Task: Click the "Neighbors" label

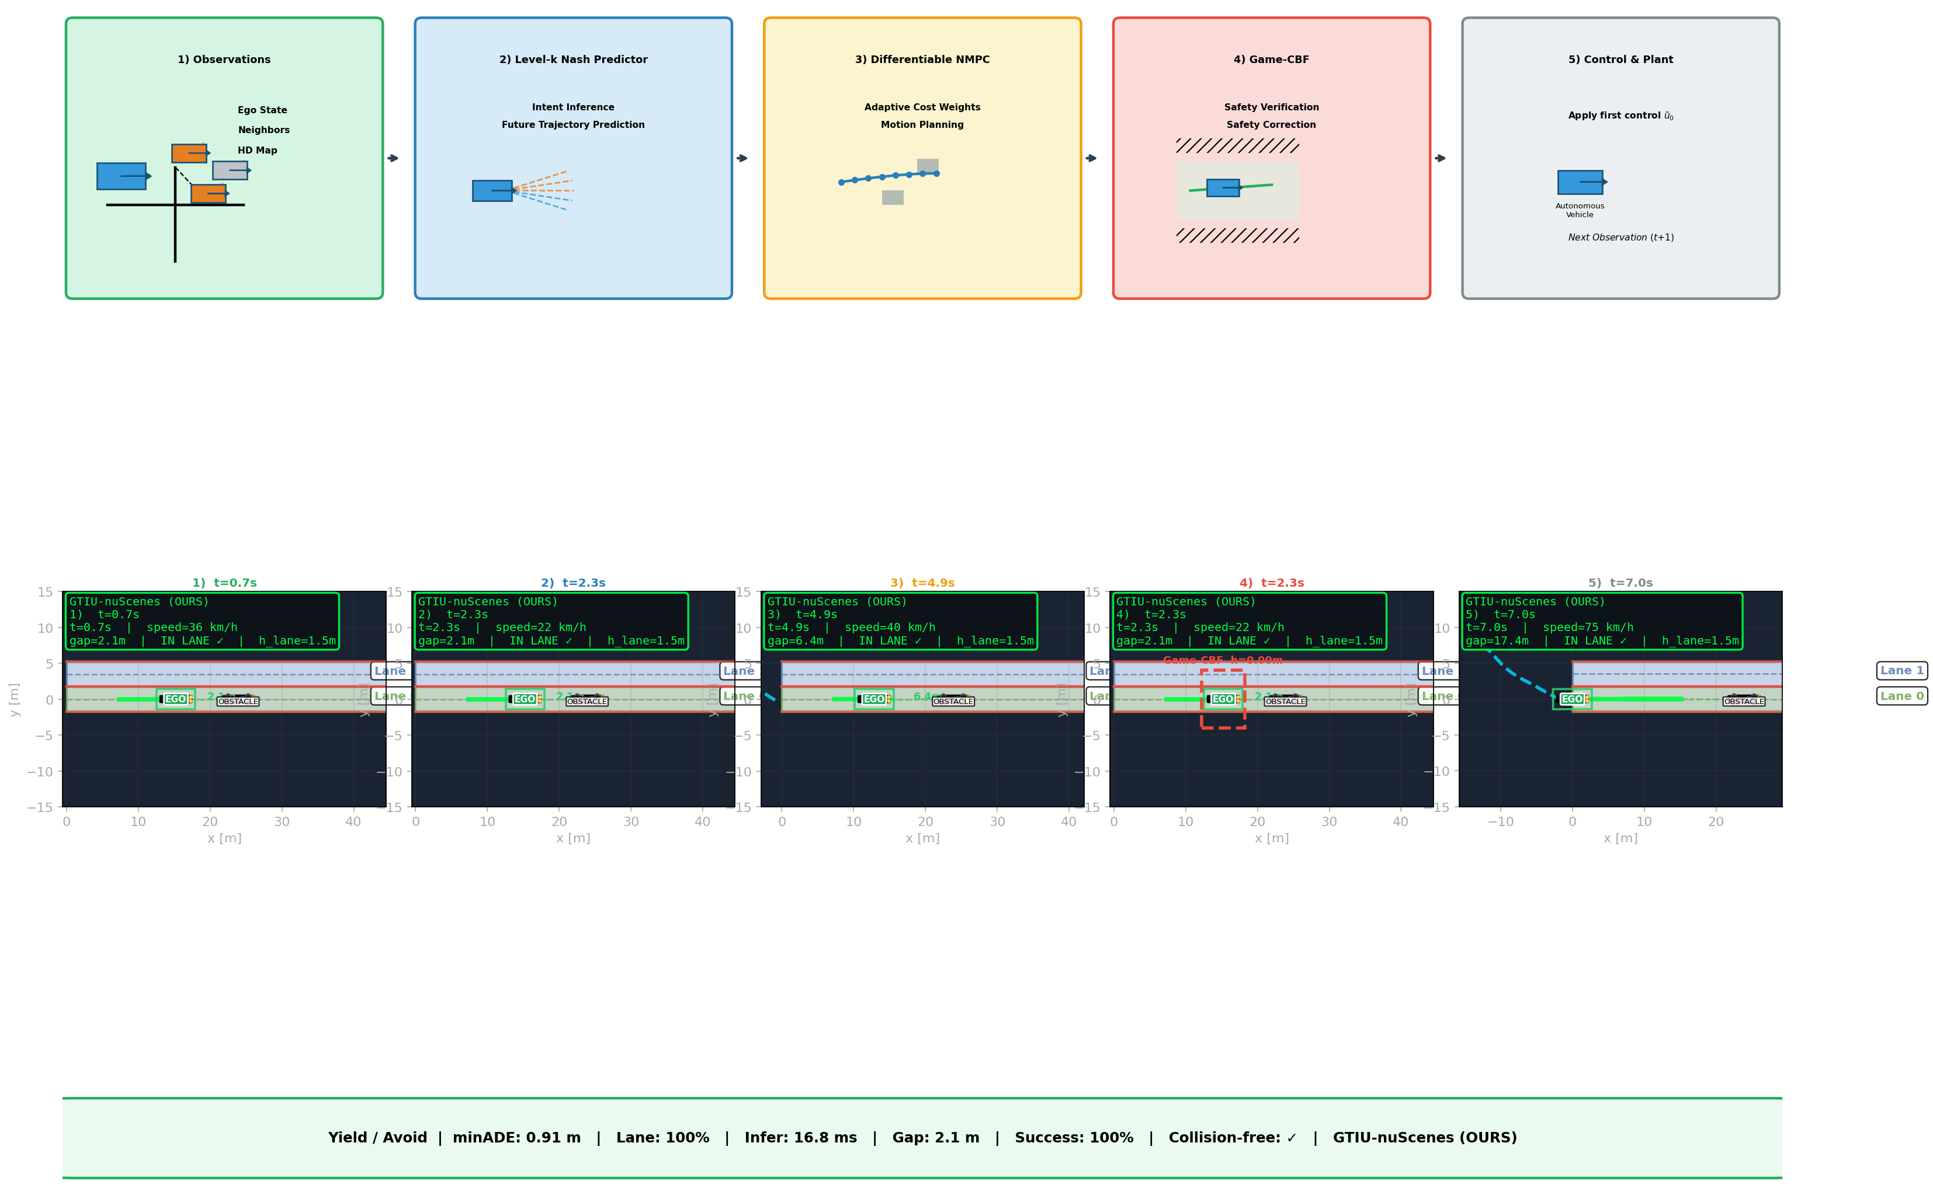Action: point(264,130)
